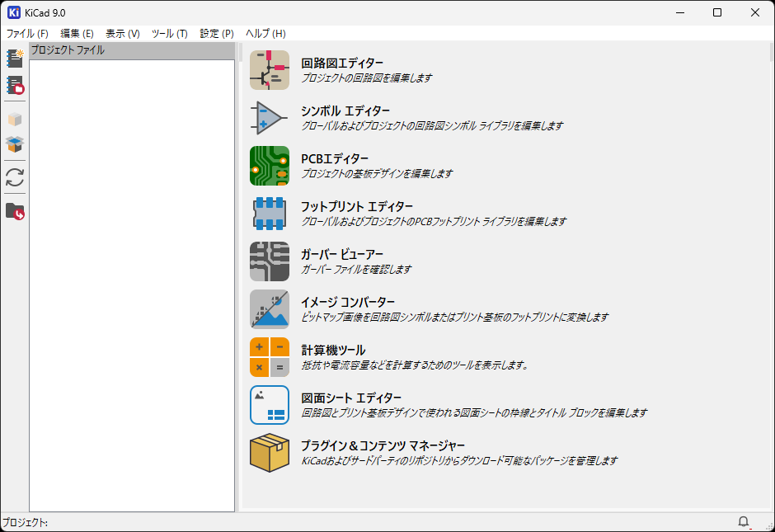
Task: Open the drawing sheet editor icon
Action: 270,405
